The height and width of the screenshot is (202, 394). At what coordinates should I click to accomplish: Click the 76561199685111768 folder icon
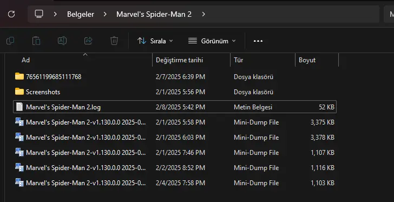pos(19,76)
